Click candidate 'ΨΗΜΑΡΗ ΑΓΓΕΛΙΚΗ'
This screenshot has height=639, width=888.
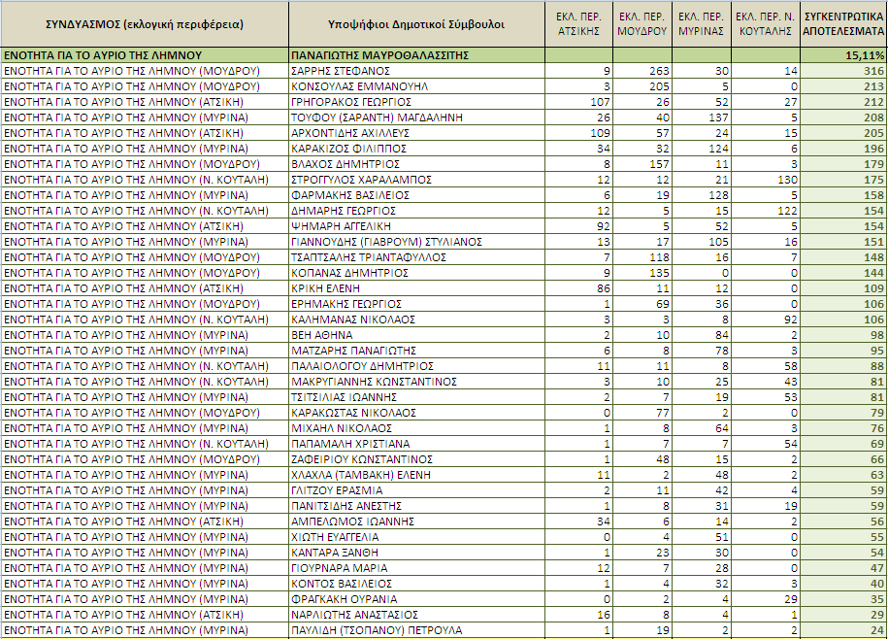tap(341, 226)
